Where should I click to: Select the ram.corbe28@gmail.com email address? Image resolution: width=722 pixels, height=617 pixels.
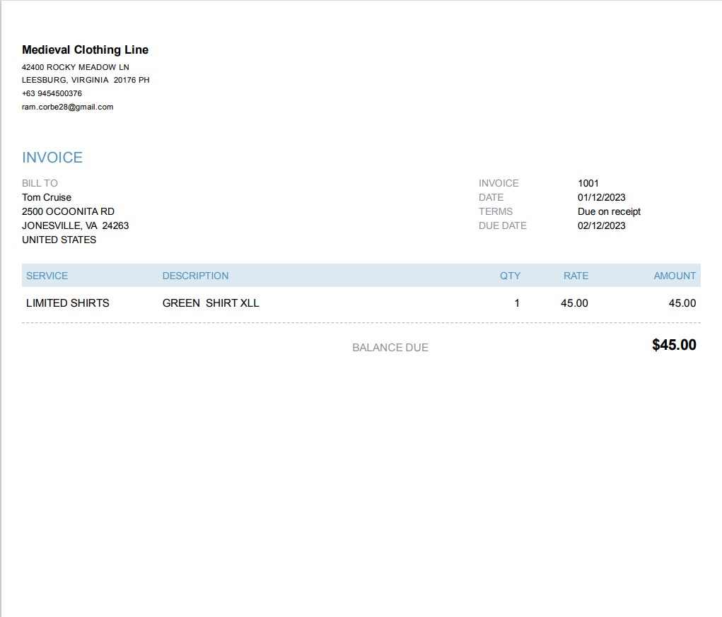click(67, 107)
